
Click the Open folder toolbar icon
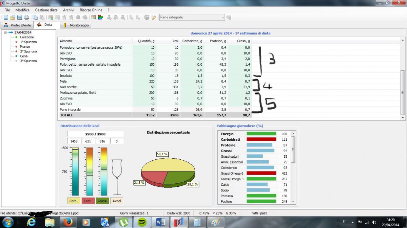tap(13, 17)
